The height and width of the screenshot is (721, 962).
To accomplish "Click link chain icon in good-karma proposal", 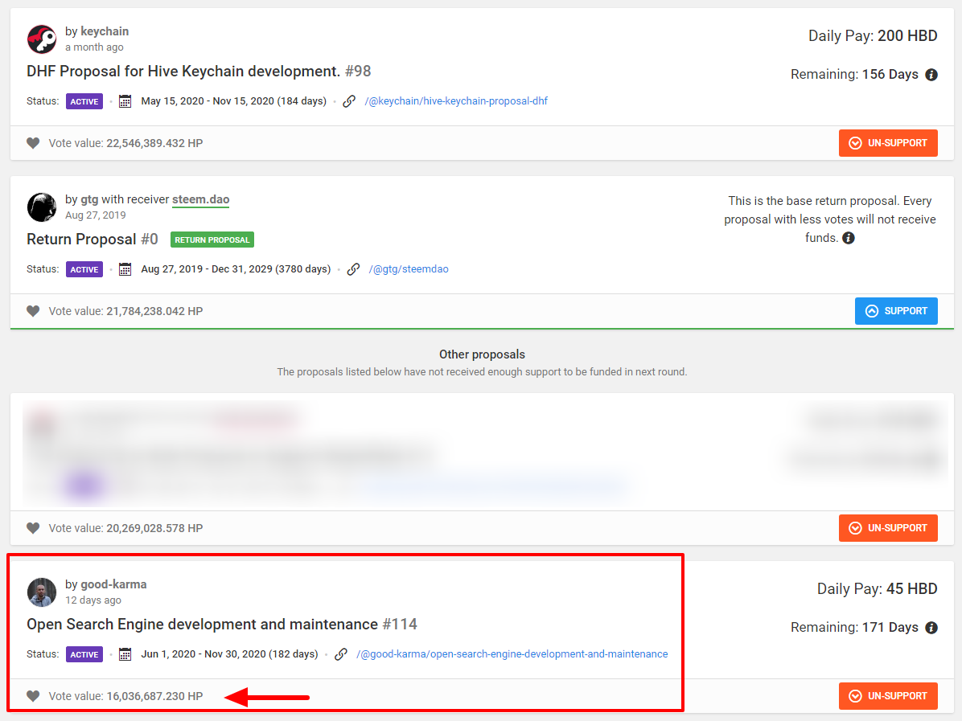I will [341, 654].
